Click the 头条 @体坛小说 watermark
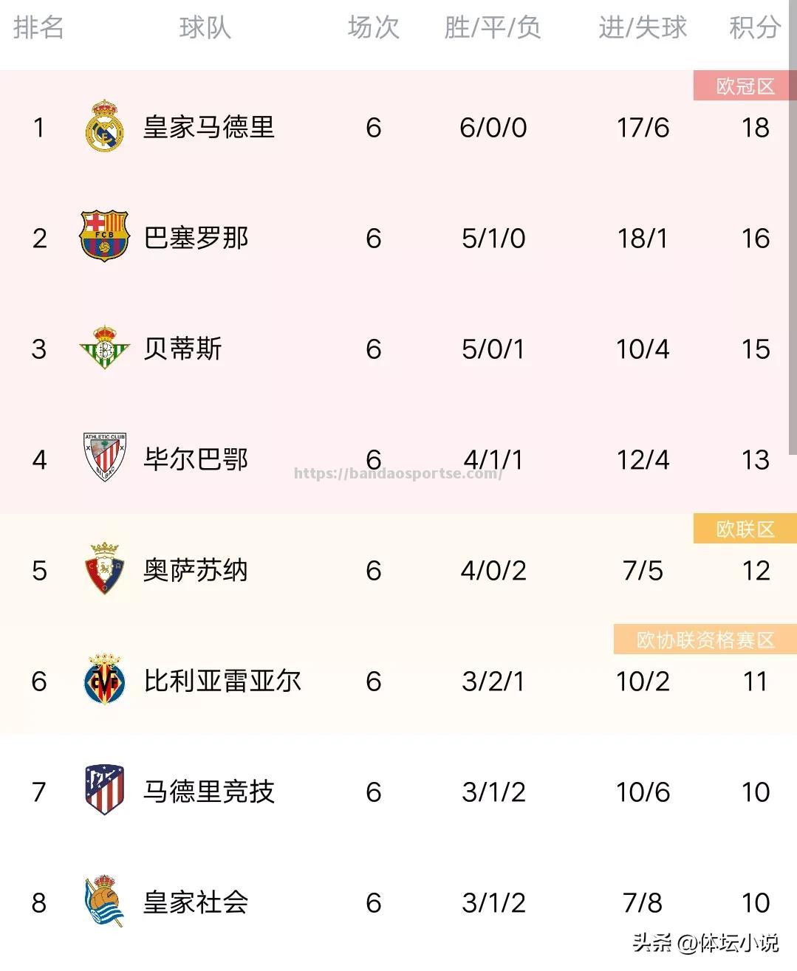The height and width of the screenshot is (971, 797). tap(705, 942)
